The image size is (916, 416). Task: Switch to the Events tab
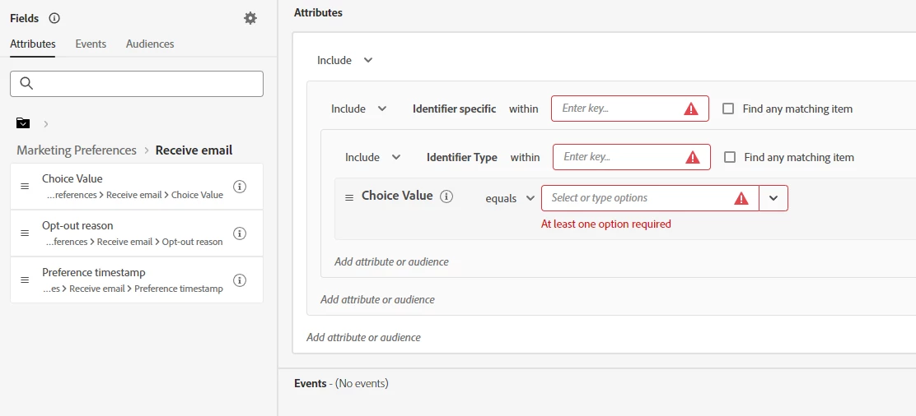pyautogui.click(x=91, y=44)
